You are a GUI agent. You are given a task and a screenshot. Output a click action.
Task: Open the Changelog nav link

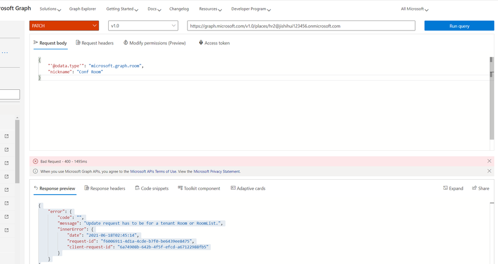click(179, 9)
